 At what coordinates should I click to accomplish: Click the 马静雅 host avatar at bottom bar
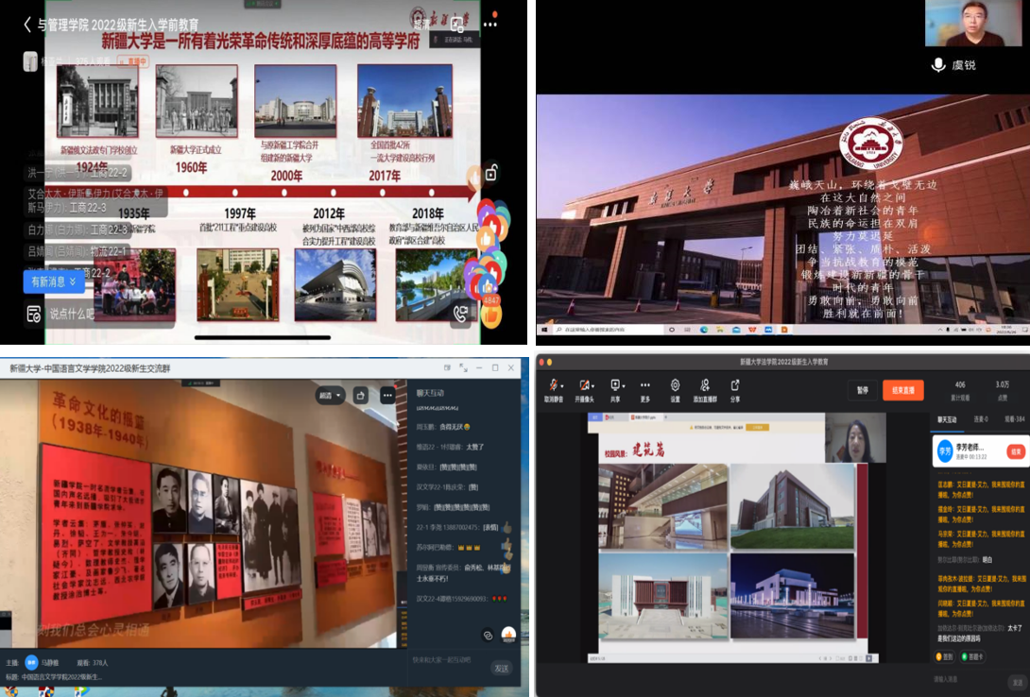point(31,662)
